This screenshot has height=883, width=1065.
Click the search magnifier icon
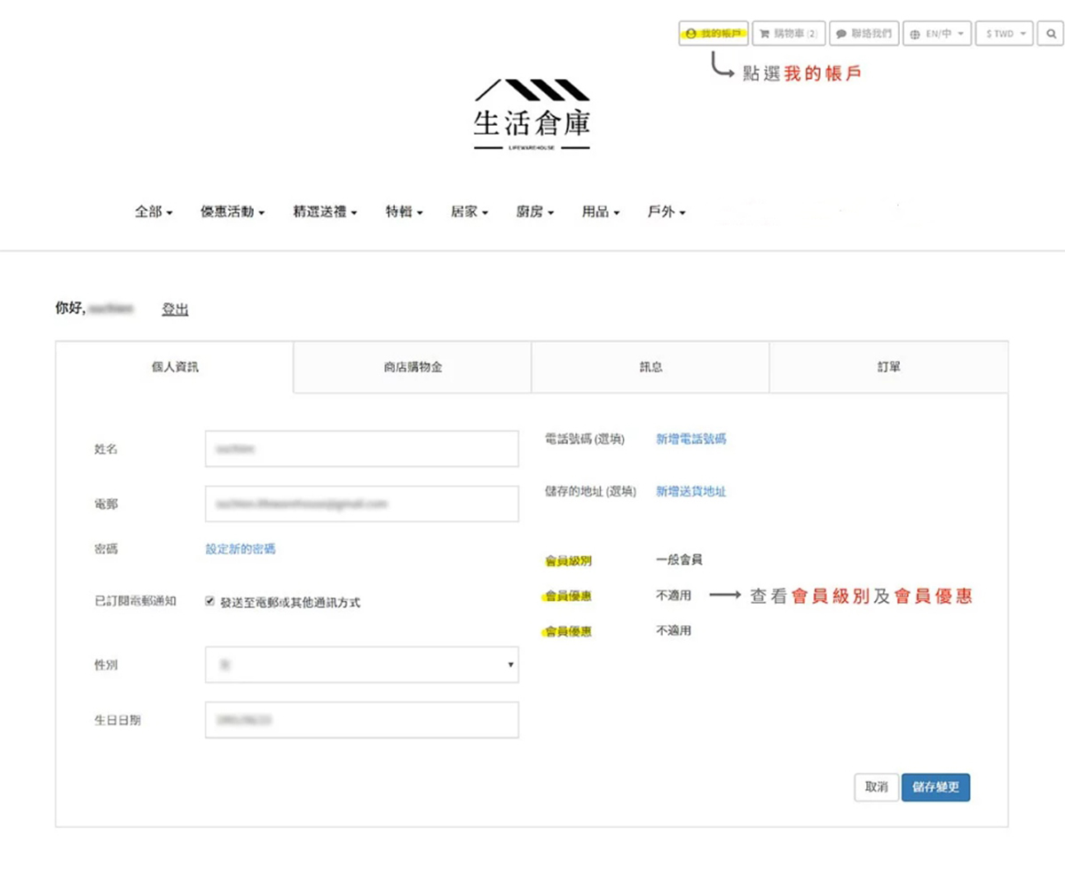1051,34
